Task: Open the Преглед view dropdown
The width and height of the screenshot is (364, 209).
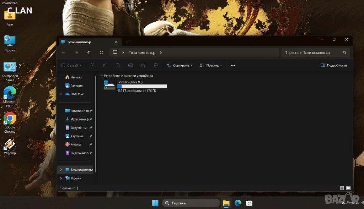Action: click(211, 65)
